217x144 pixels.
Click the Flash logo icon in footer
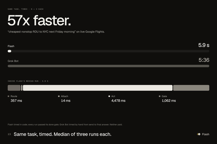[x=199, y=134]
